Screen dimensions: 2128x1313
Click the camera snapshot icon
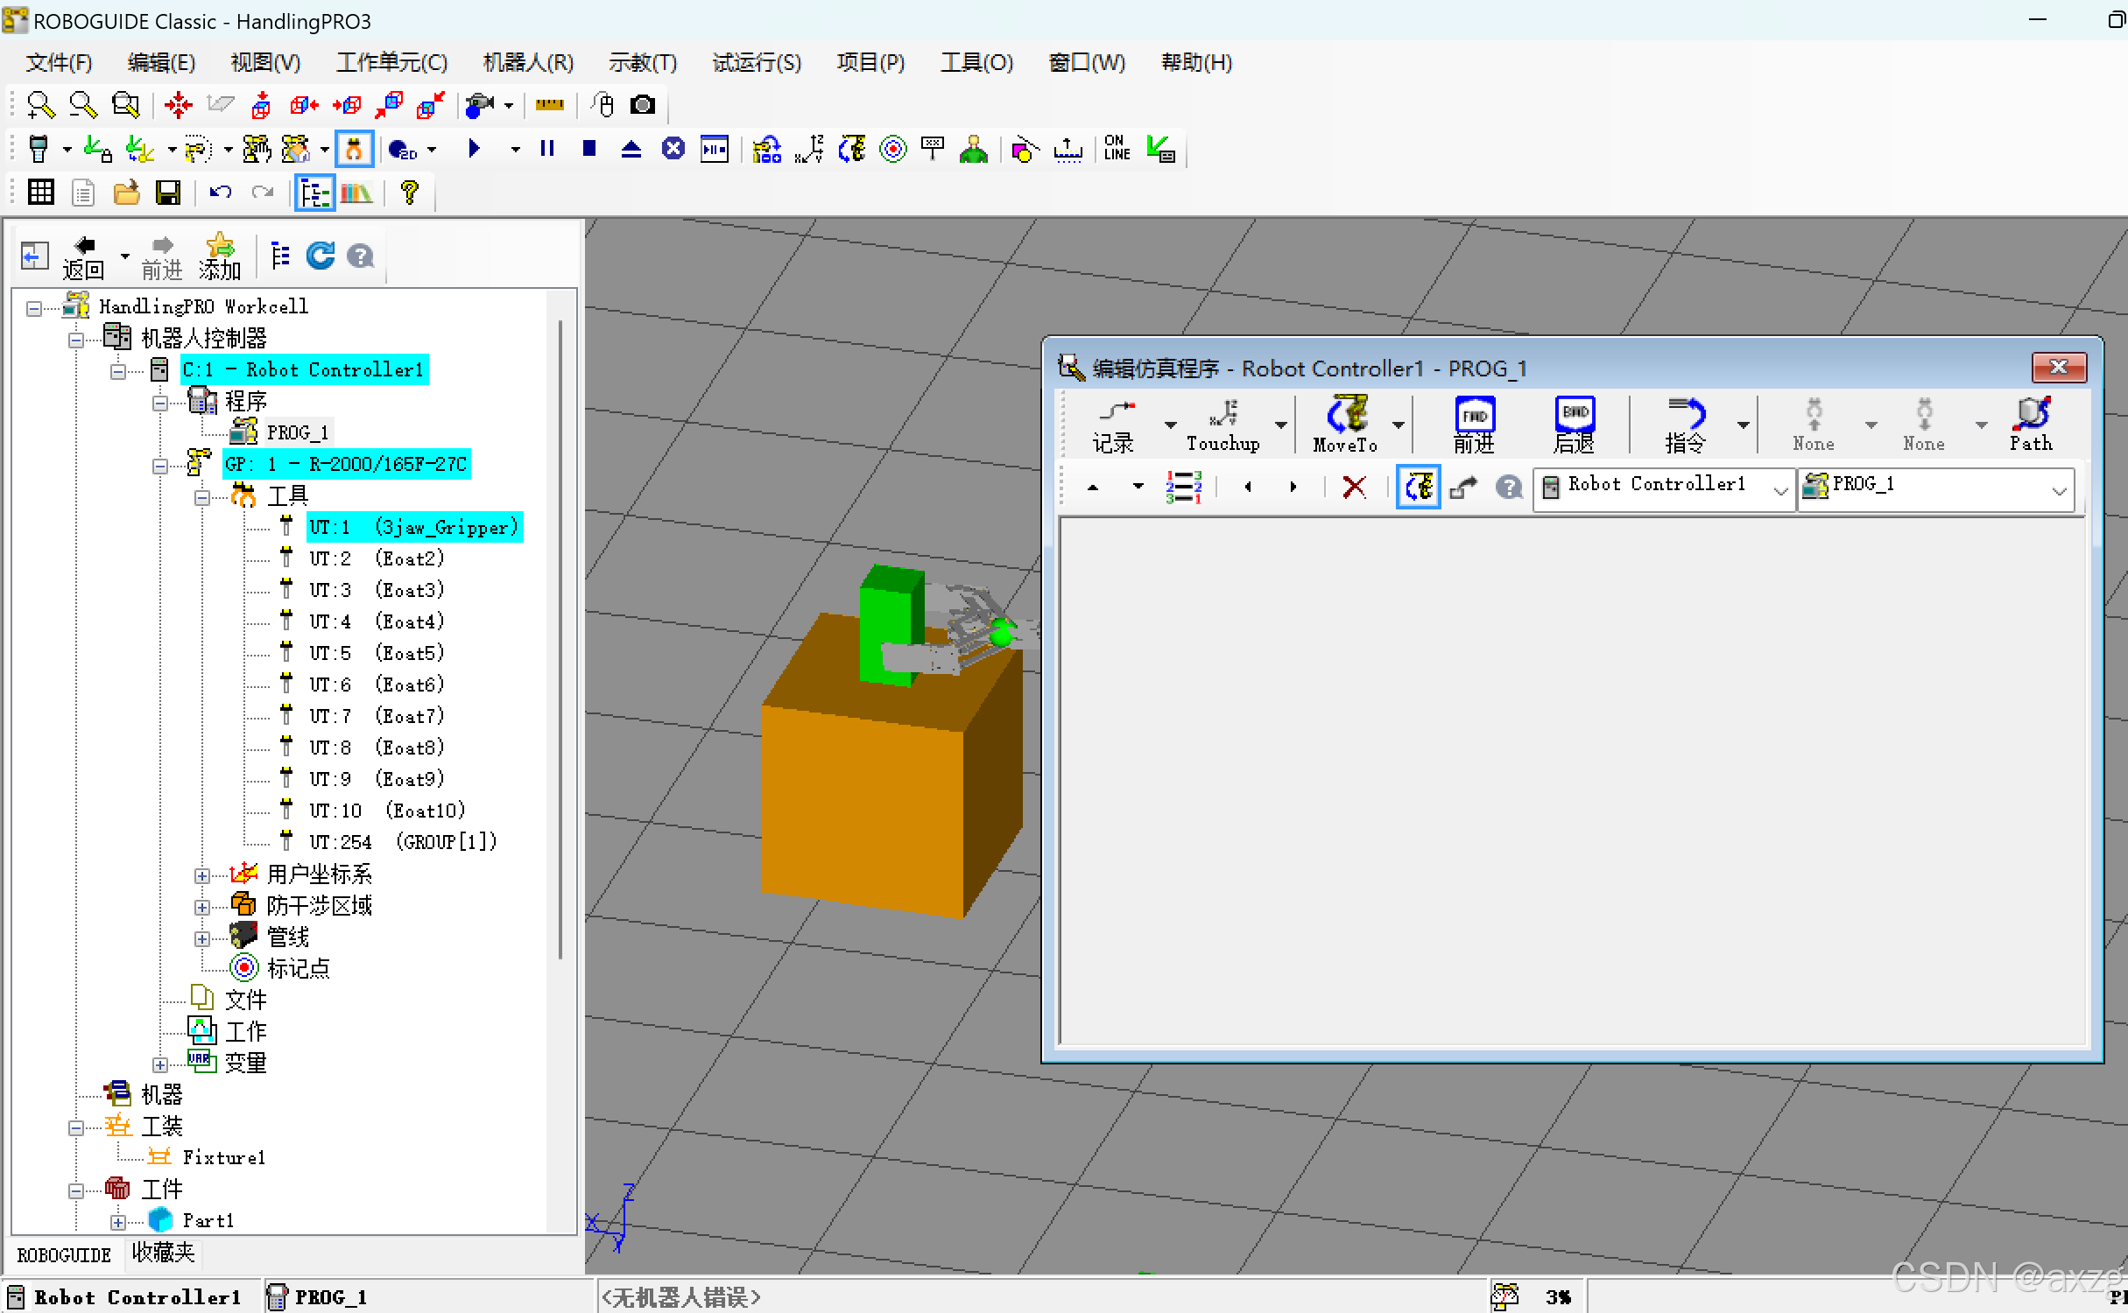[643, 105]
